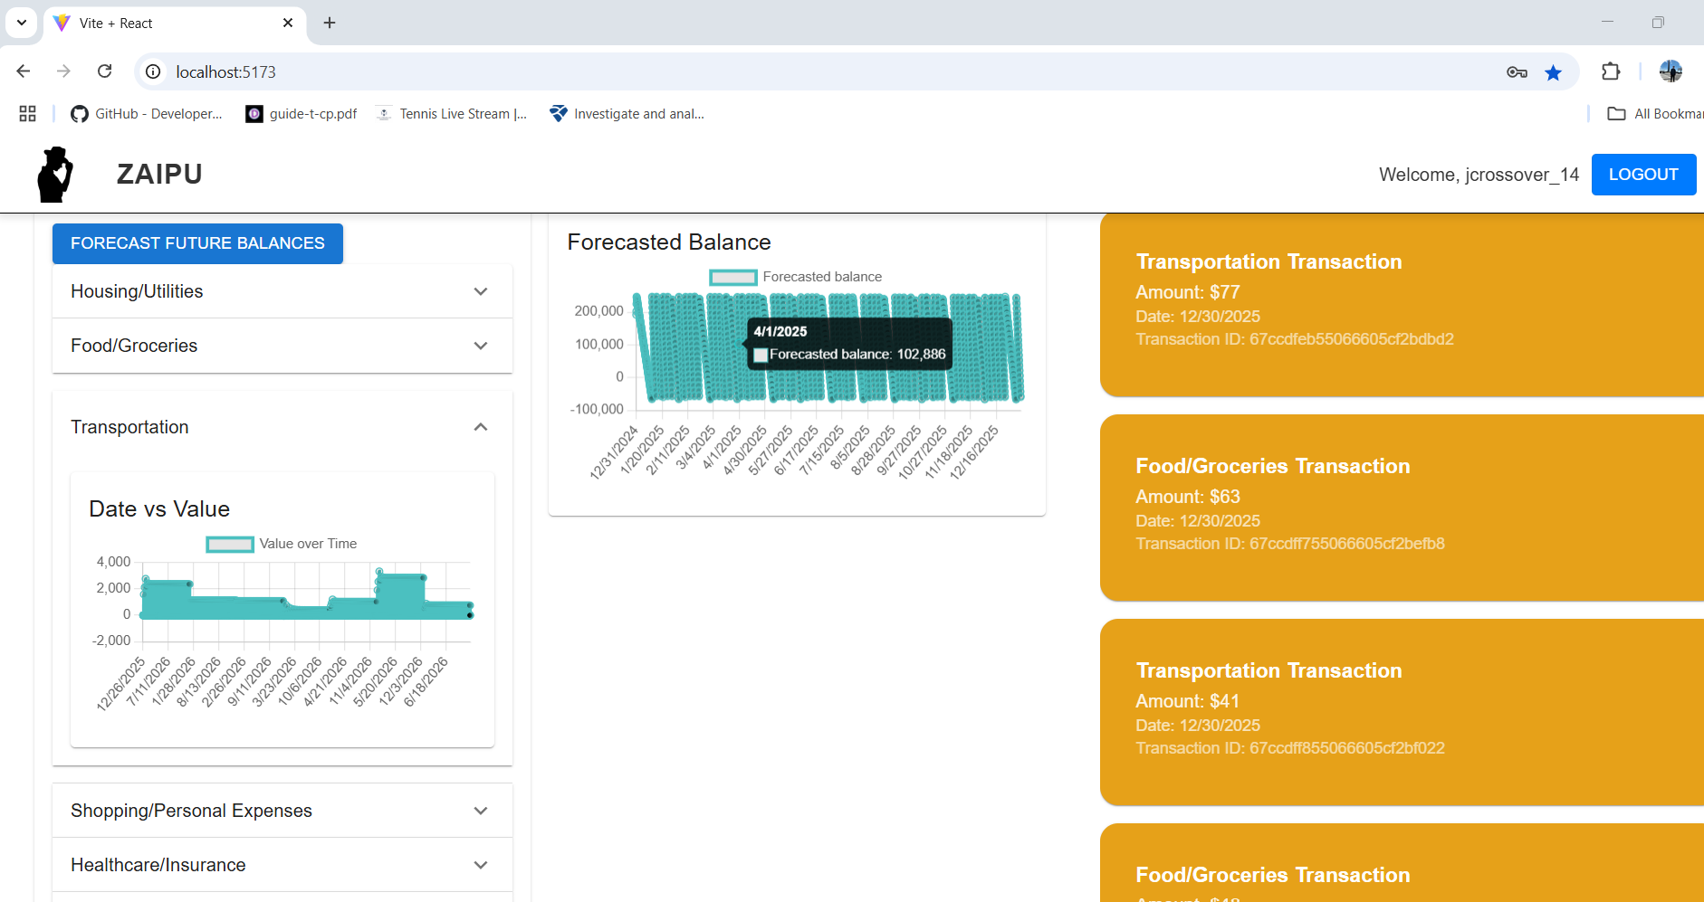View site information icon in address bar

pos(154,71)
